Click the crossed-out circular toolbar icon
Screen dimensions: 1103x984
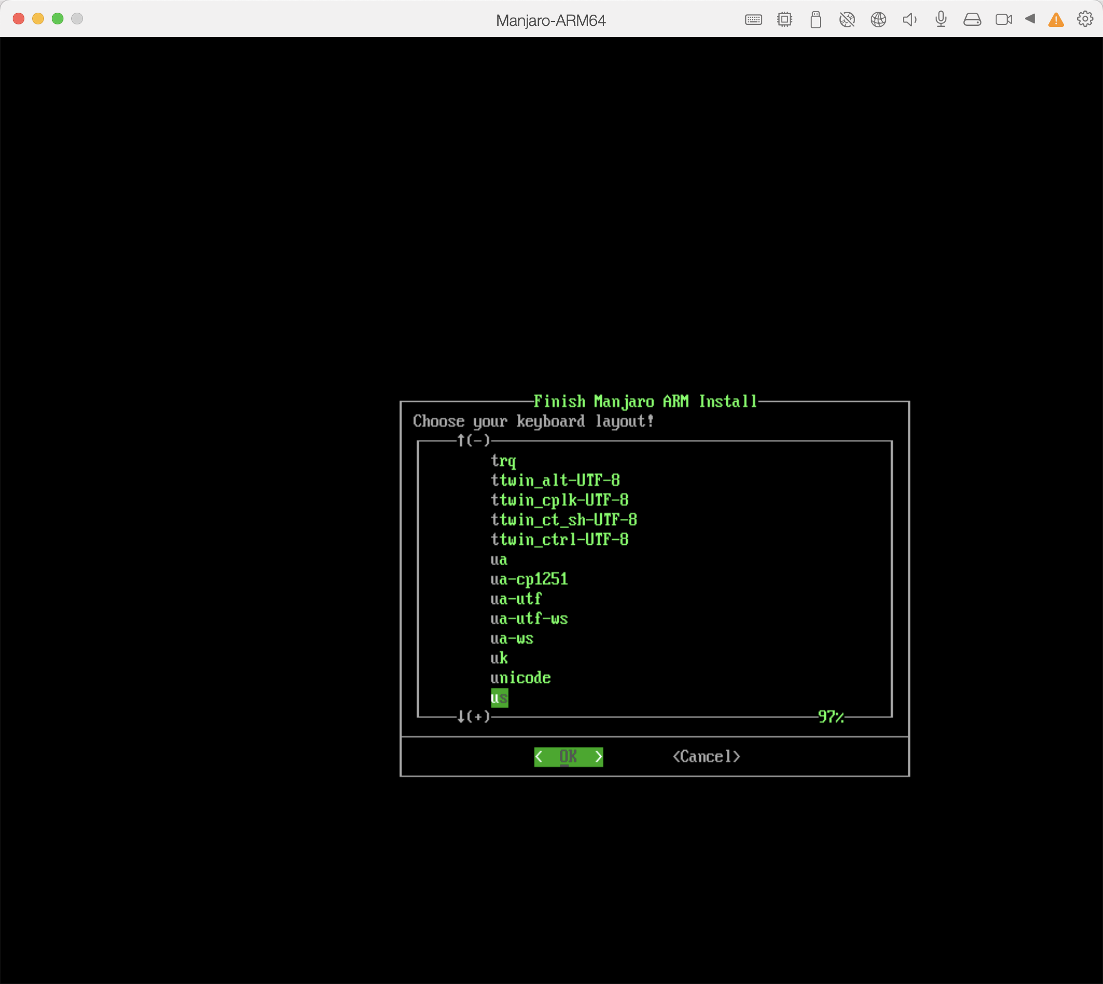pos(847,20)
